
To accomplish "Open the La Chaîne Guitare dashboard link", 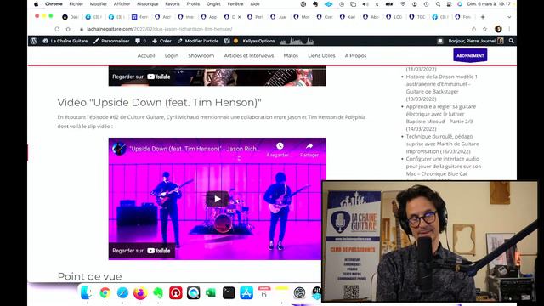I will point(65,41).
